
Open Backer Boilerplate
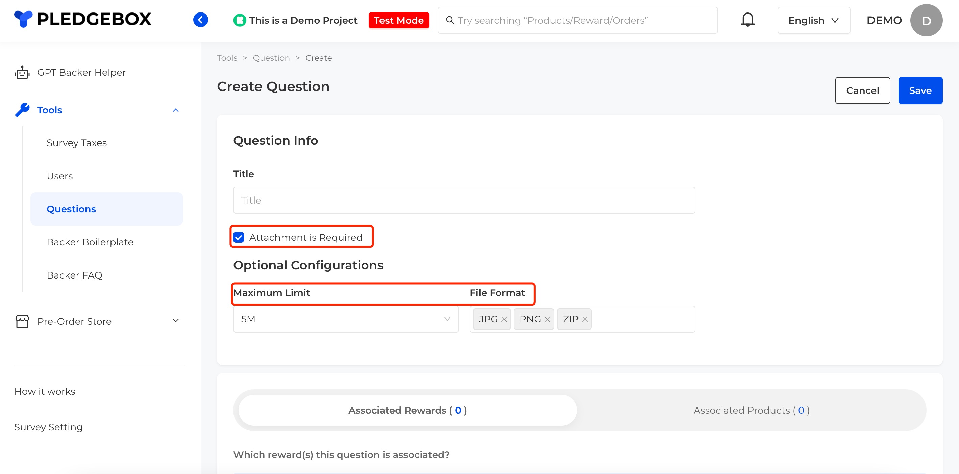pos(90,242)
